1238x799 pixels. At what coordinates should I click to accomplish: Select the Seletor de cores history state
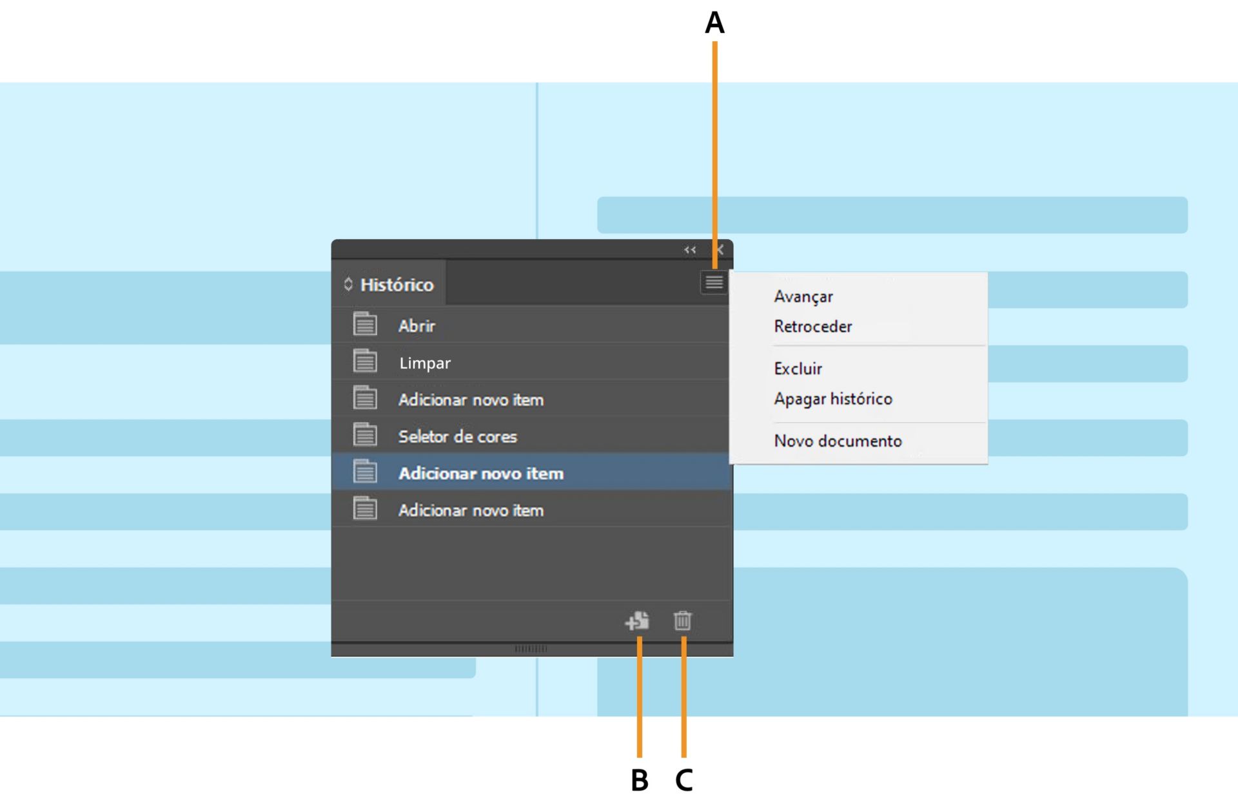point(457,437)
